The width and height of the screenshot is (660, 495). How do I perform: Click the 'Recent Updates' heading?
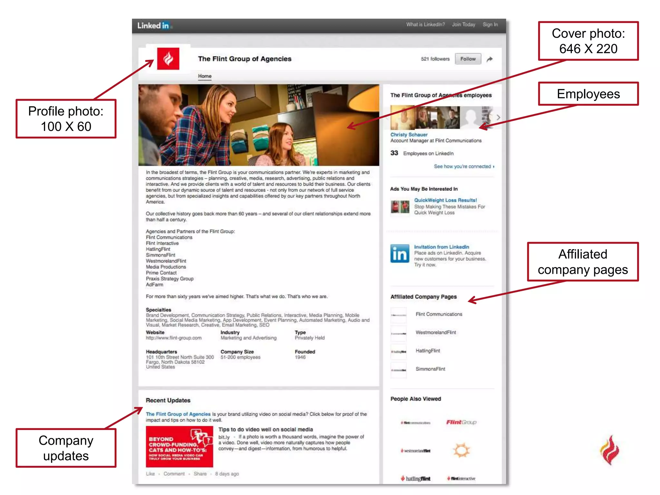(x=168, y=400)
